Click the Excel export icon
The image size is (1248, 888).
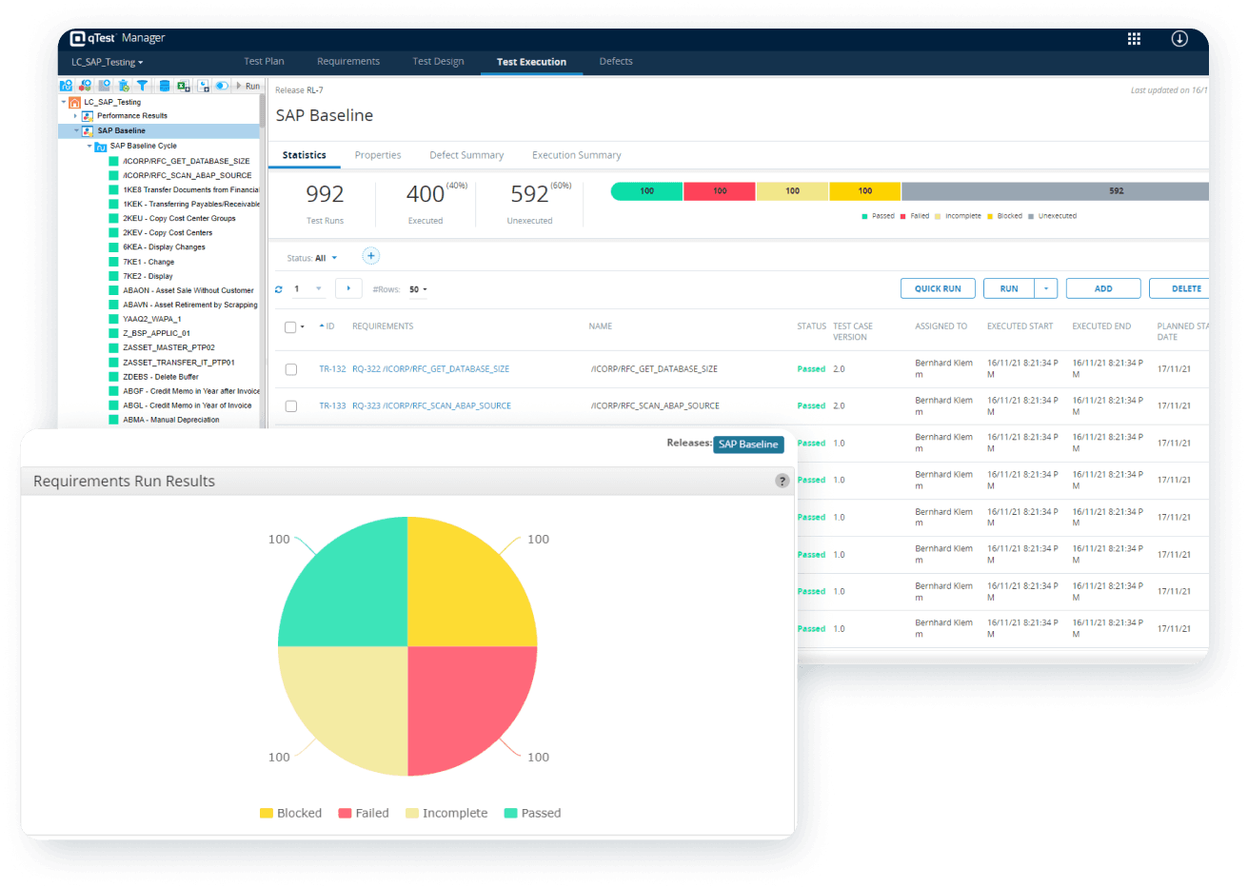click(183, 86)
